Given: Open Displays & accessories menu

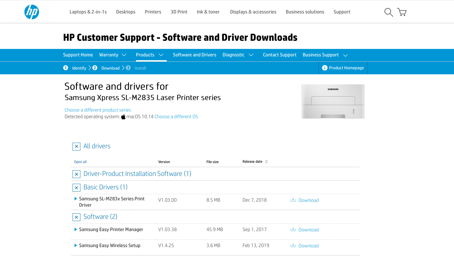Looking at the screenshot, I should pyautogui.click(x=253, y=12).
